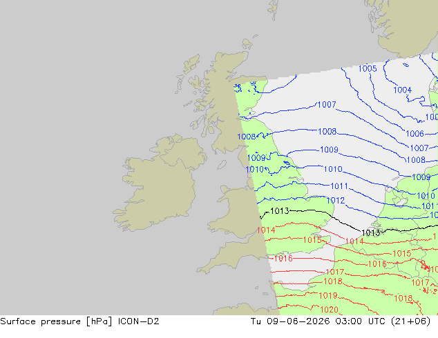Click the blue 1011 label over the North Sea
Screen dimensions: 438x338
pyautogui.click(x=339, y=186)
